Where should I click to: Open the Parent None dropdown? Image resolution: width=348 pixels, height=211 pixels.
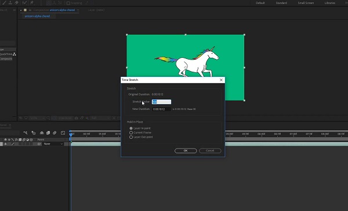click(x=53, y=144)
